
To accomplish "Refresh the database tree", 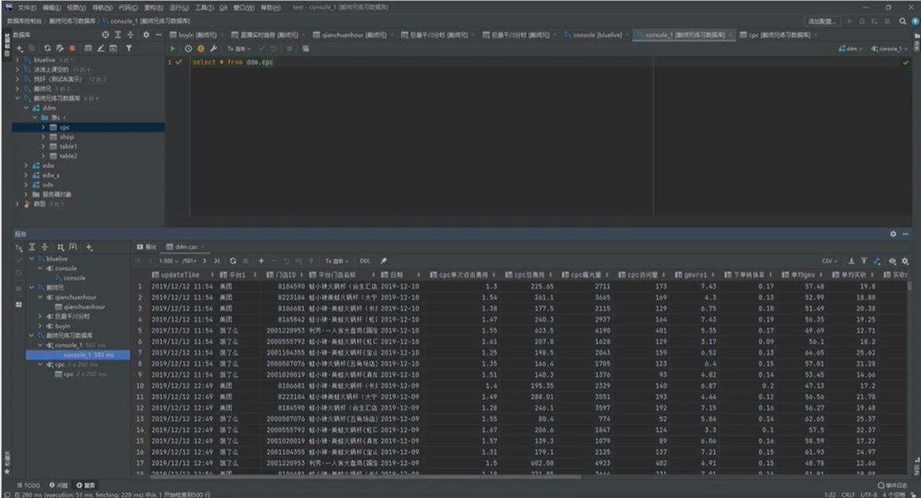I will [47, 49].
